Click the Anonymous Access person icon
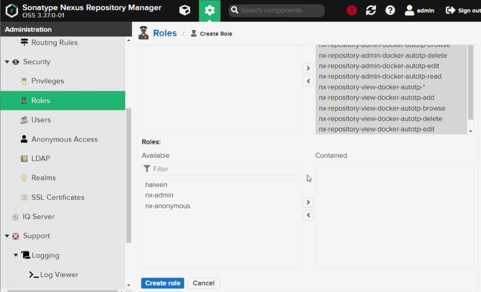This screenshot has height=292, width=481. pyautogui.click(x=24, y=139)
